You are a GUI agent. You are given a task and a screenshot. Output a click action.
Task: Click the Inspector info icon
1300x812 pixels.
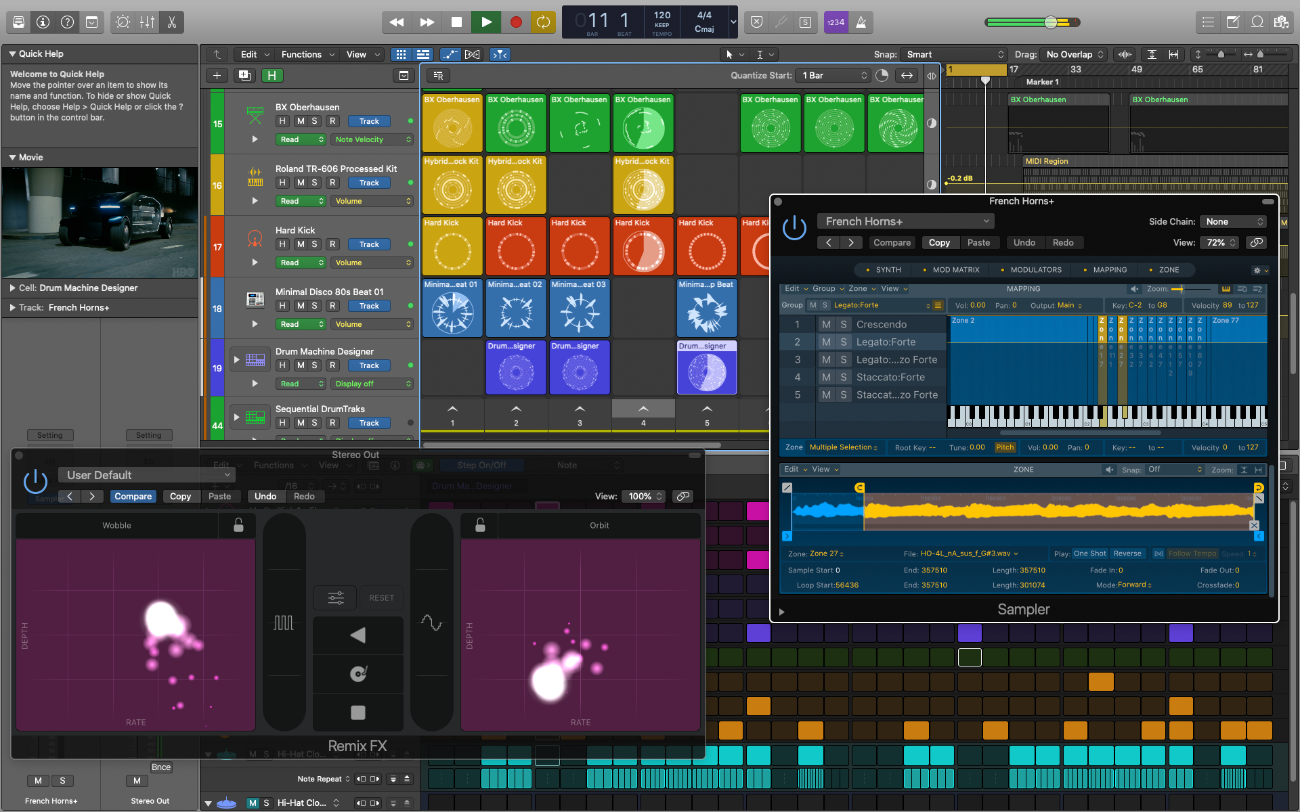43,22
